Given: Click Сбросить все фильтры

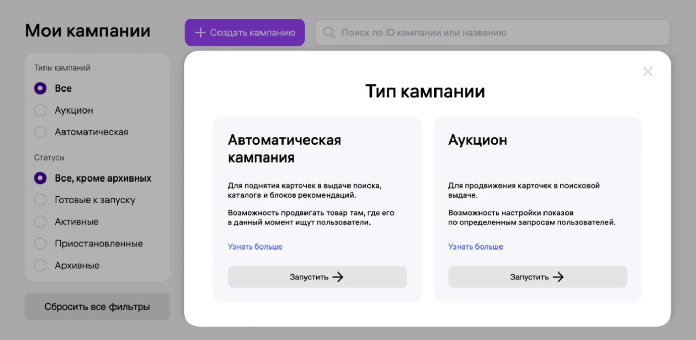Looking at the screenshot, I should 97,306.
